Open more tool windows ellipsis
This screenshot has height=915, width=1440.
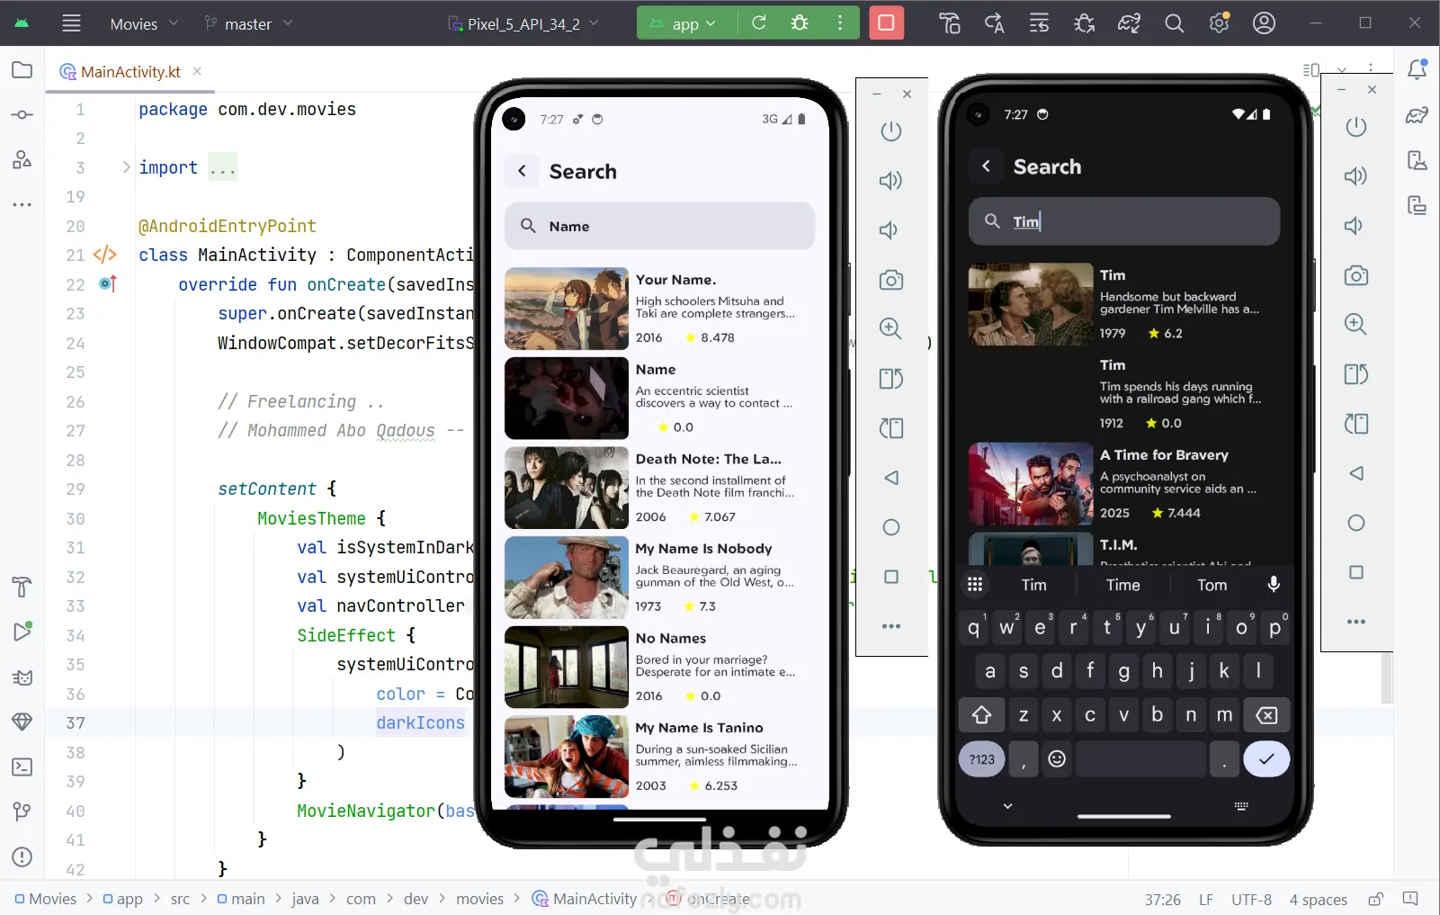point(22,205)
